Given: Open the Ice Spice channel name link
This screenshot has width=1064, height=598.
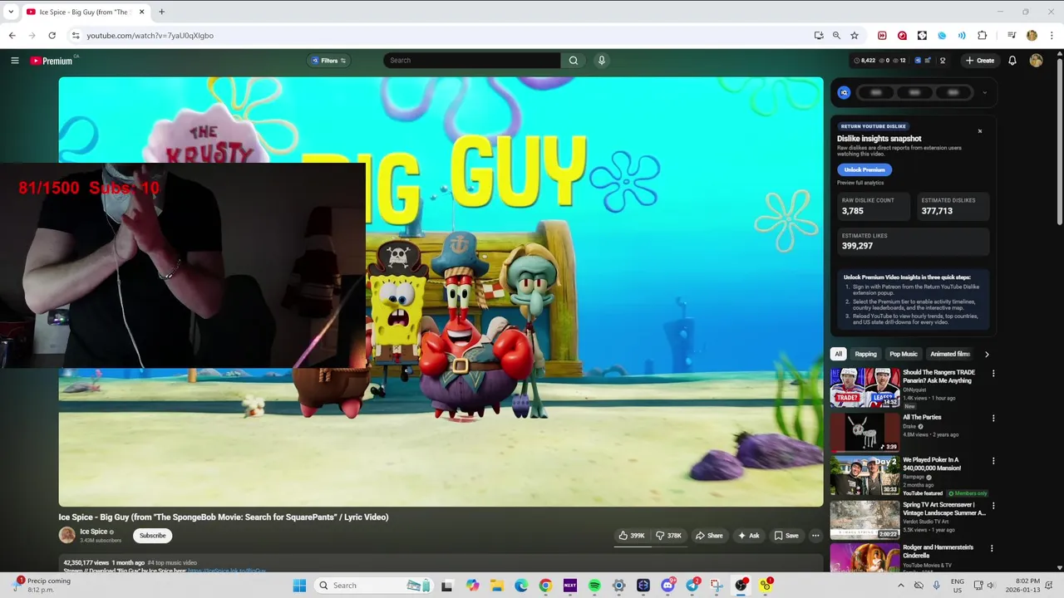Looking at the screenshot, I should pos(93,532).
